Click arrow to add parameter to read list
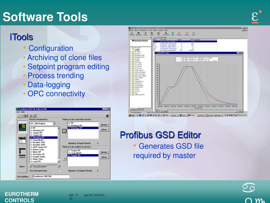Image resolution: width=270 pixels, height=203 pixels. pyautogui.click(x=64, y=131)
